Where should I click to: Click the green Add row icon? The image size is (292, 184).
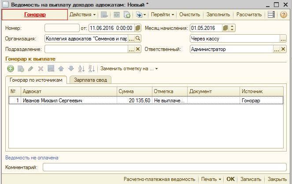10,69
